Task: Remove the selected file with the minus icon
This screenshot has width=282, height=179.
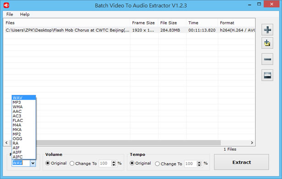Action: 267,59
